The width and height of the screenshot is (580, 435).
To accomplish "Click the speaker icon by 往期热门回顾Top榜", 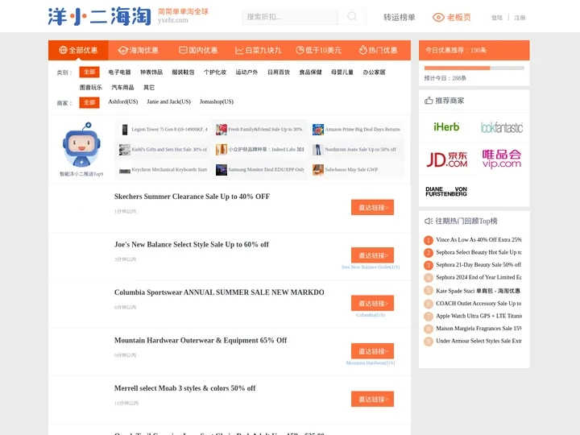I will click(x=429, y=222).
